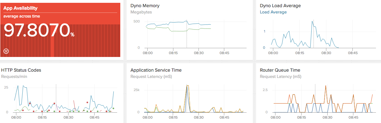Click the Requests/min subtitle
The width and height of the screenshot is (381, 123).
point(14,76)
